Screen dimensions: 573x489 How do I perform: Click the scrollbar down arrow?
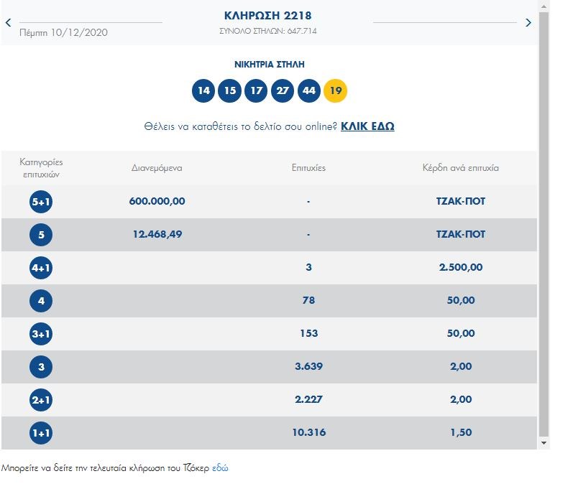pos(544,444)
